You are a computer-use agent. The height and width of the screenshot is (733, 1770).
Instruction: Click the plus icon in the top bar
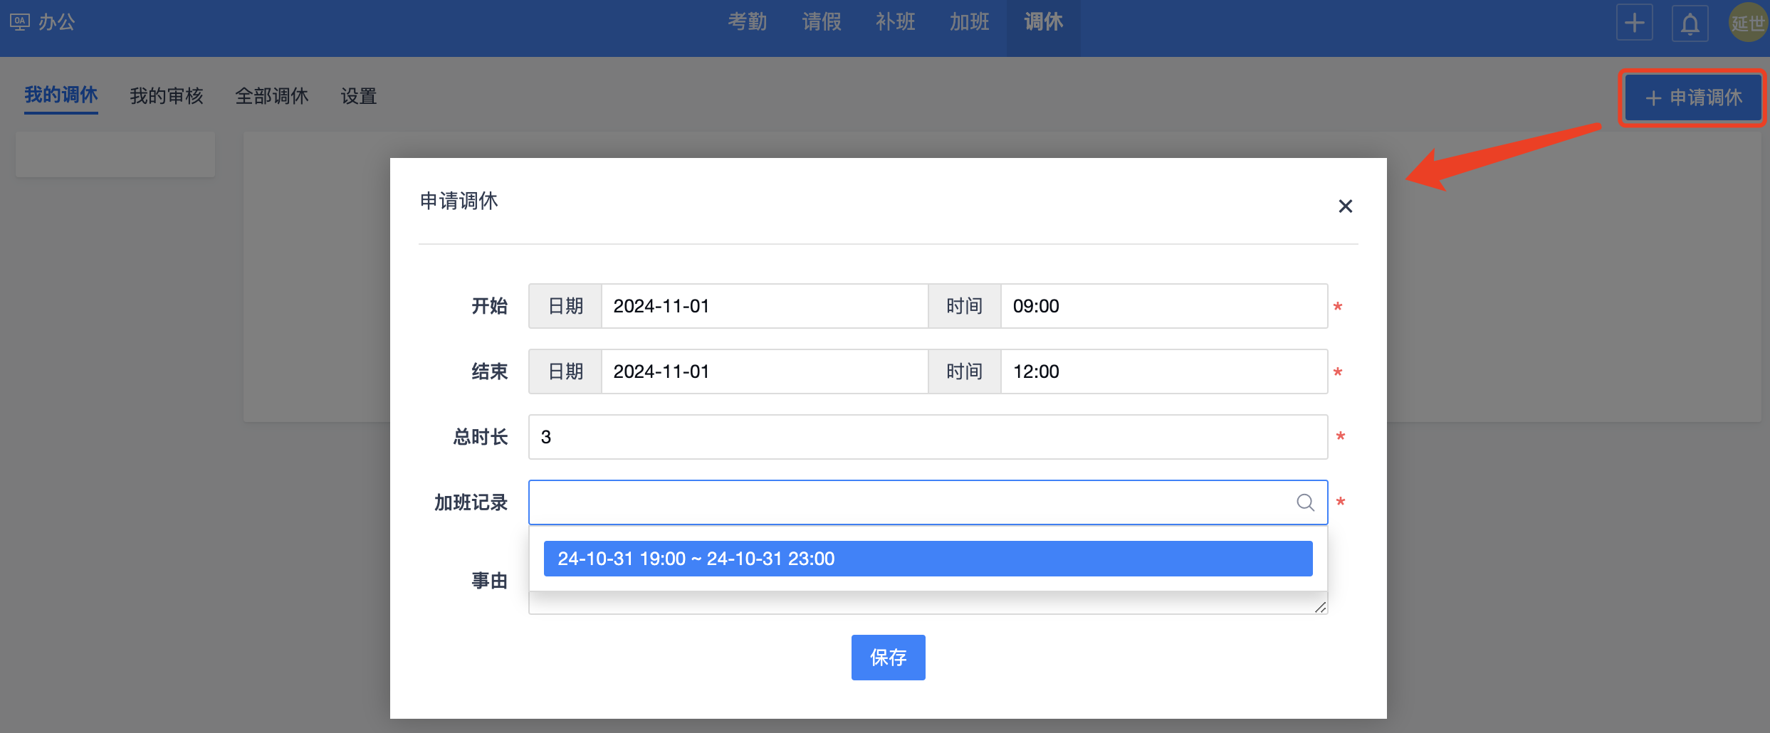[x=1634, y=23]
